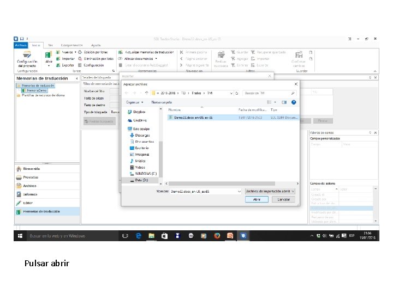The image size is (393, 294).
Task: Select Plantillas de recursos de idioma
Action: [x=41, y=95]
